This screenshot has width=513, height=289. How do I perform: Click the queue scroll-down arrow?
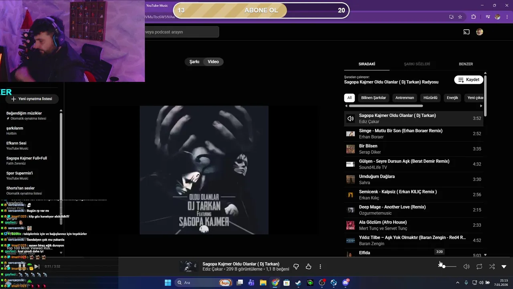[485, 255]
